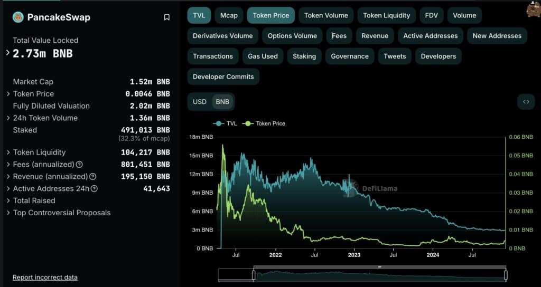
Task: Click the Market Cap value 1.52m BNB
Action: point(150,82)
